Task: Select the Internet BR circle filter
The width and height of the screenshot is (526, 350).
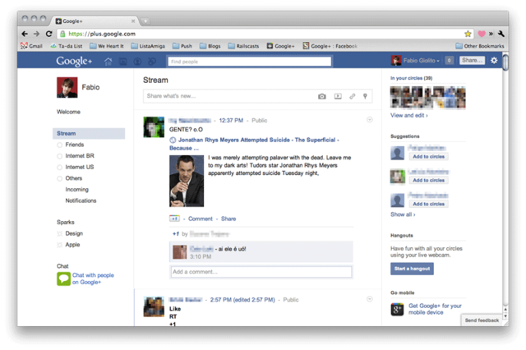Action: (76, 156)
